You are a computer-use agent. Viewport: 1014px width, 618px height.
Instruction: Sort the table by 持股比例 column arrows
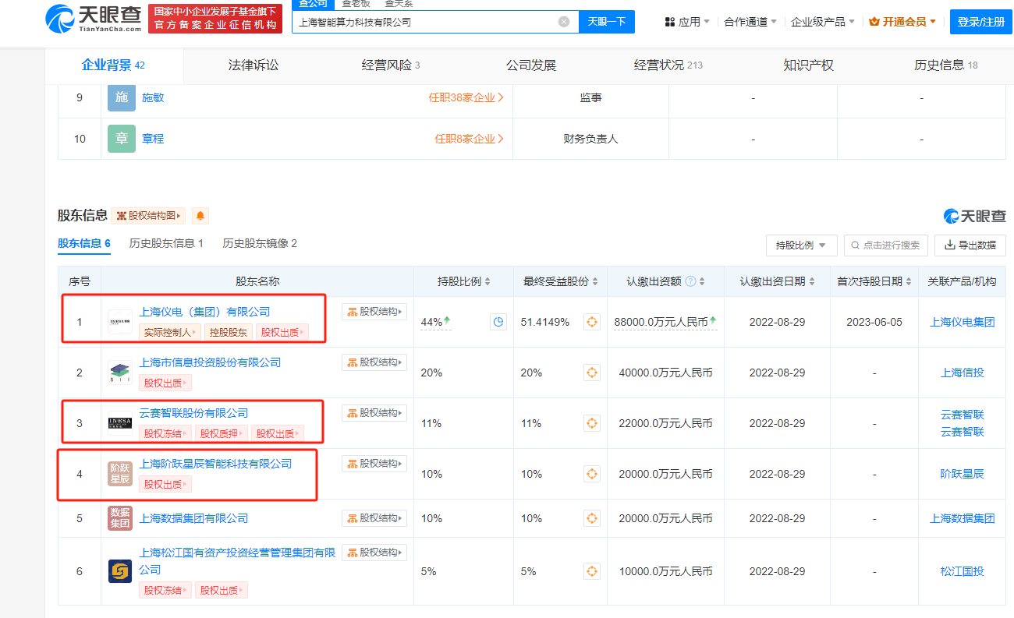pyautogui.click(x=489, y=281)
